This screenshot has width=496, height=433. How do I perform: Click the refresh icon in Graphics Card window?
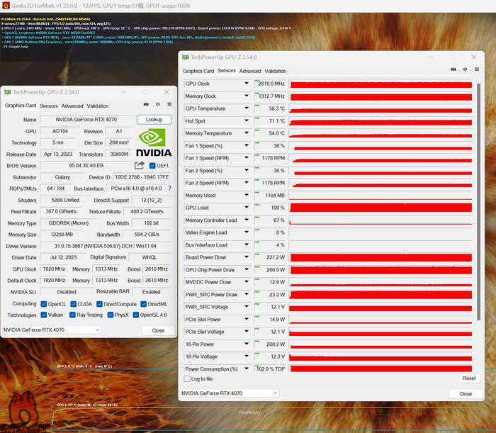pyautogui.click(x=157, y=105)
